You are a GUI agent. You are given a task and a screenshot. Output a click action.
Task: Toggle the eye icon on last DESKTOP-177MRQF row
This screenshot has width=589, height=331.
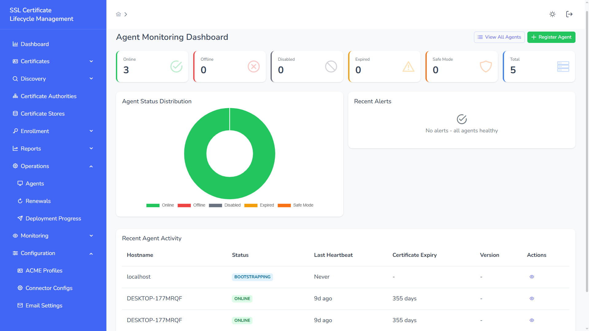pos(532,320)
